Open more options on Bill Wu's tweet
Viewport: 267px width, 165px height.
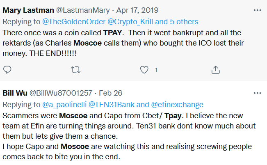(257, 93)
